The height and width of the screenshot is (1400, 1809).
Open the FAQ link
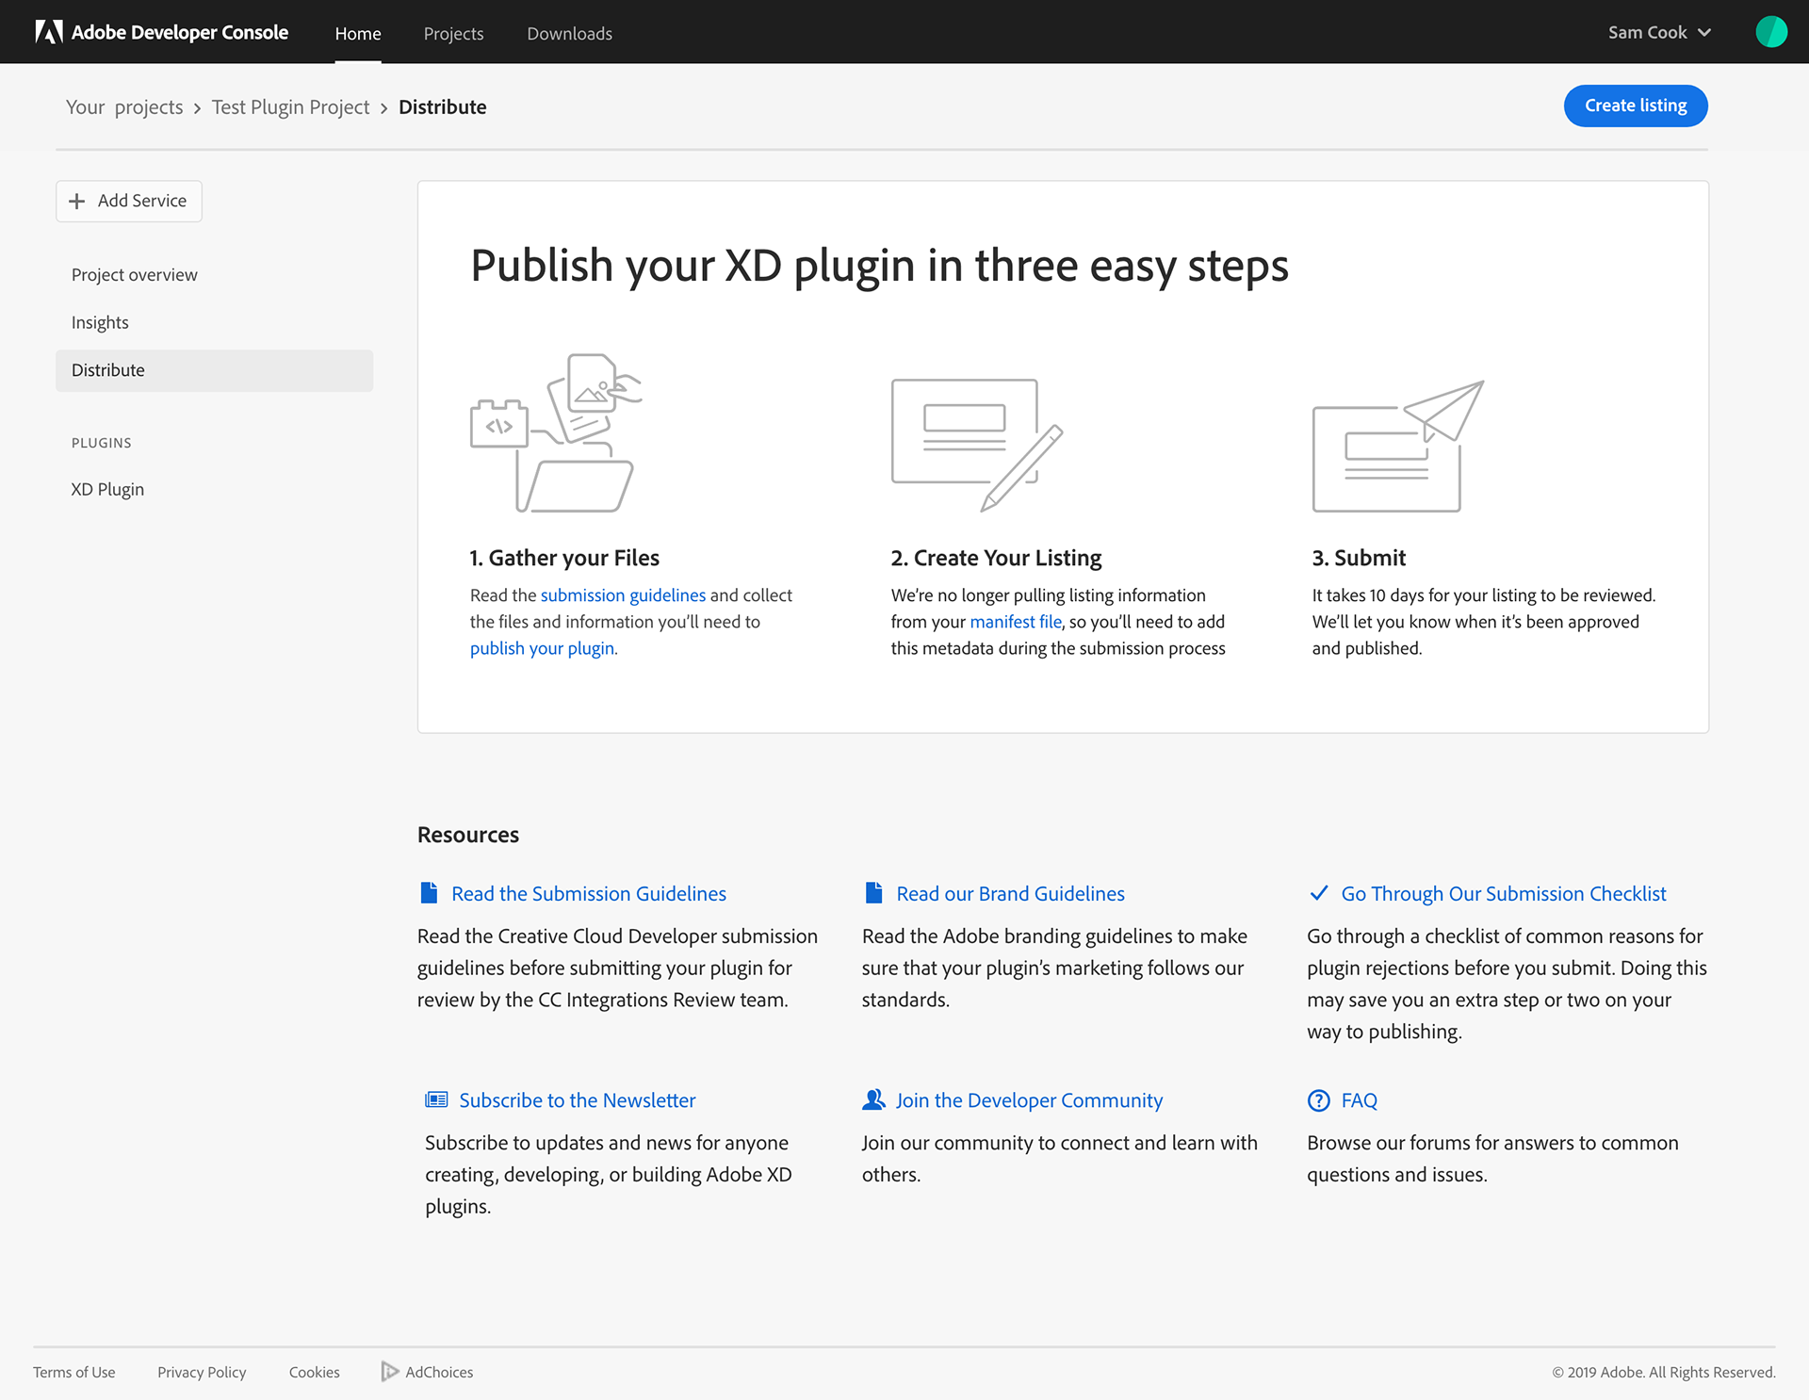[x=1359, y=1100]
